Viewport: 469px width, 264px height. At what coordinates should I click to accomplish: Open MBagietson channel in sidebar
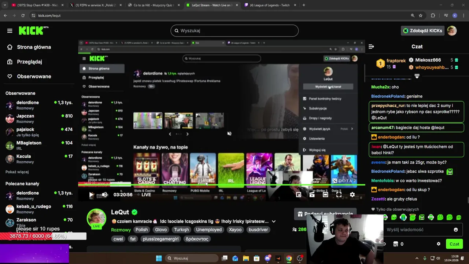(x=38, y=145)
